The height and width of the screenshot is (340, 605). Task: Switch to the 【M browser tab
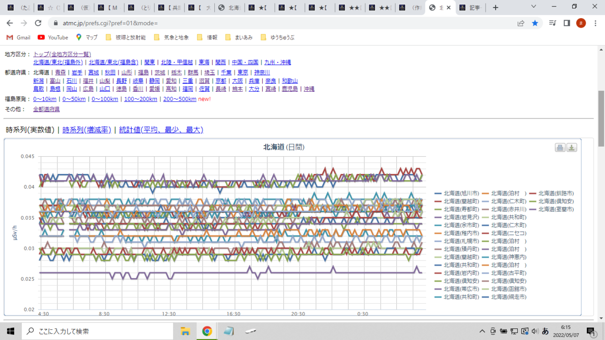point(108,8)
